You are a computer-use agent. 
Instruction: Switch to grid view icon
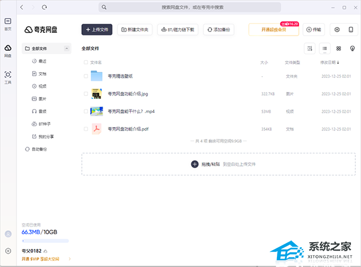tap(338, 49)
